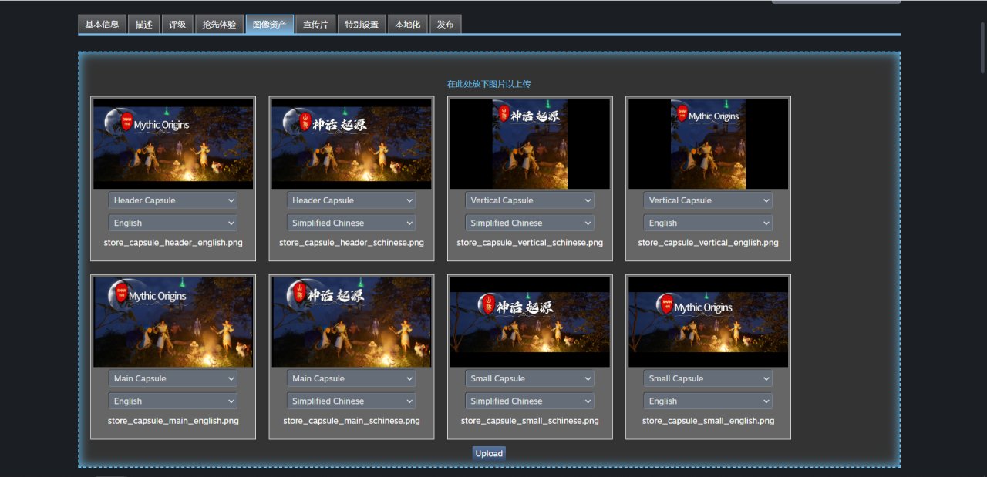This screenshot has height=477, width=987.
Task: Open the 基本信息 tab
Action: [102, 25]
